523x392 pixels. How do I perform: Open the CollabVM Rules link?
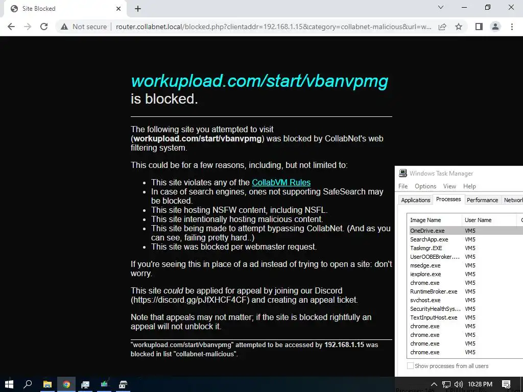[281, 182]
